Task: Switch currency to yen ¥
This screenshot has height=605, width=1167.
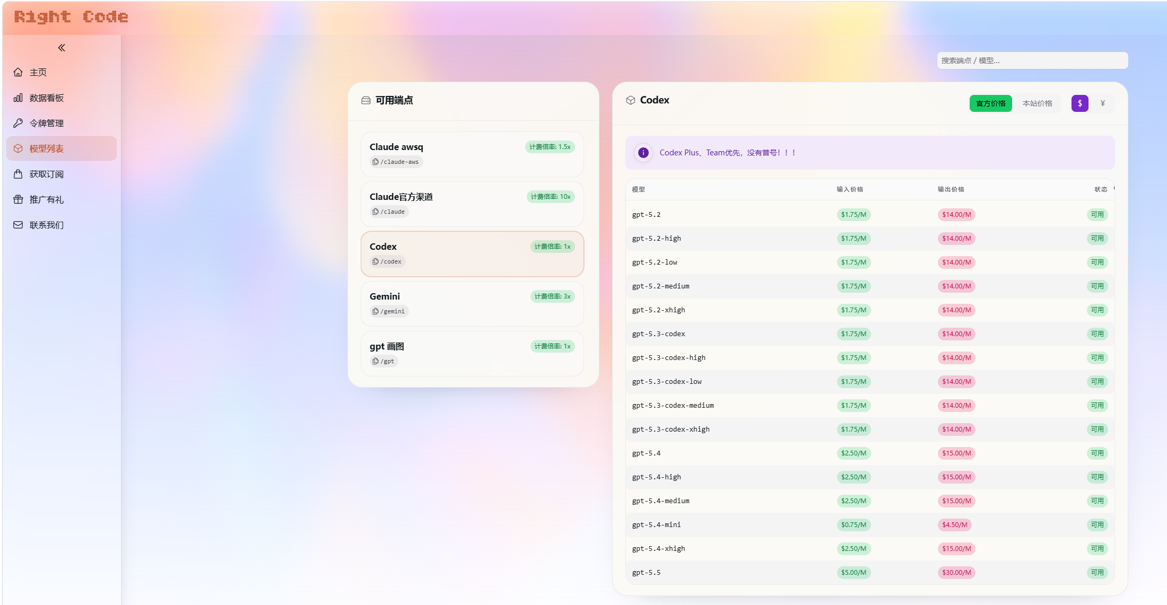Action: click(1103, 103)
